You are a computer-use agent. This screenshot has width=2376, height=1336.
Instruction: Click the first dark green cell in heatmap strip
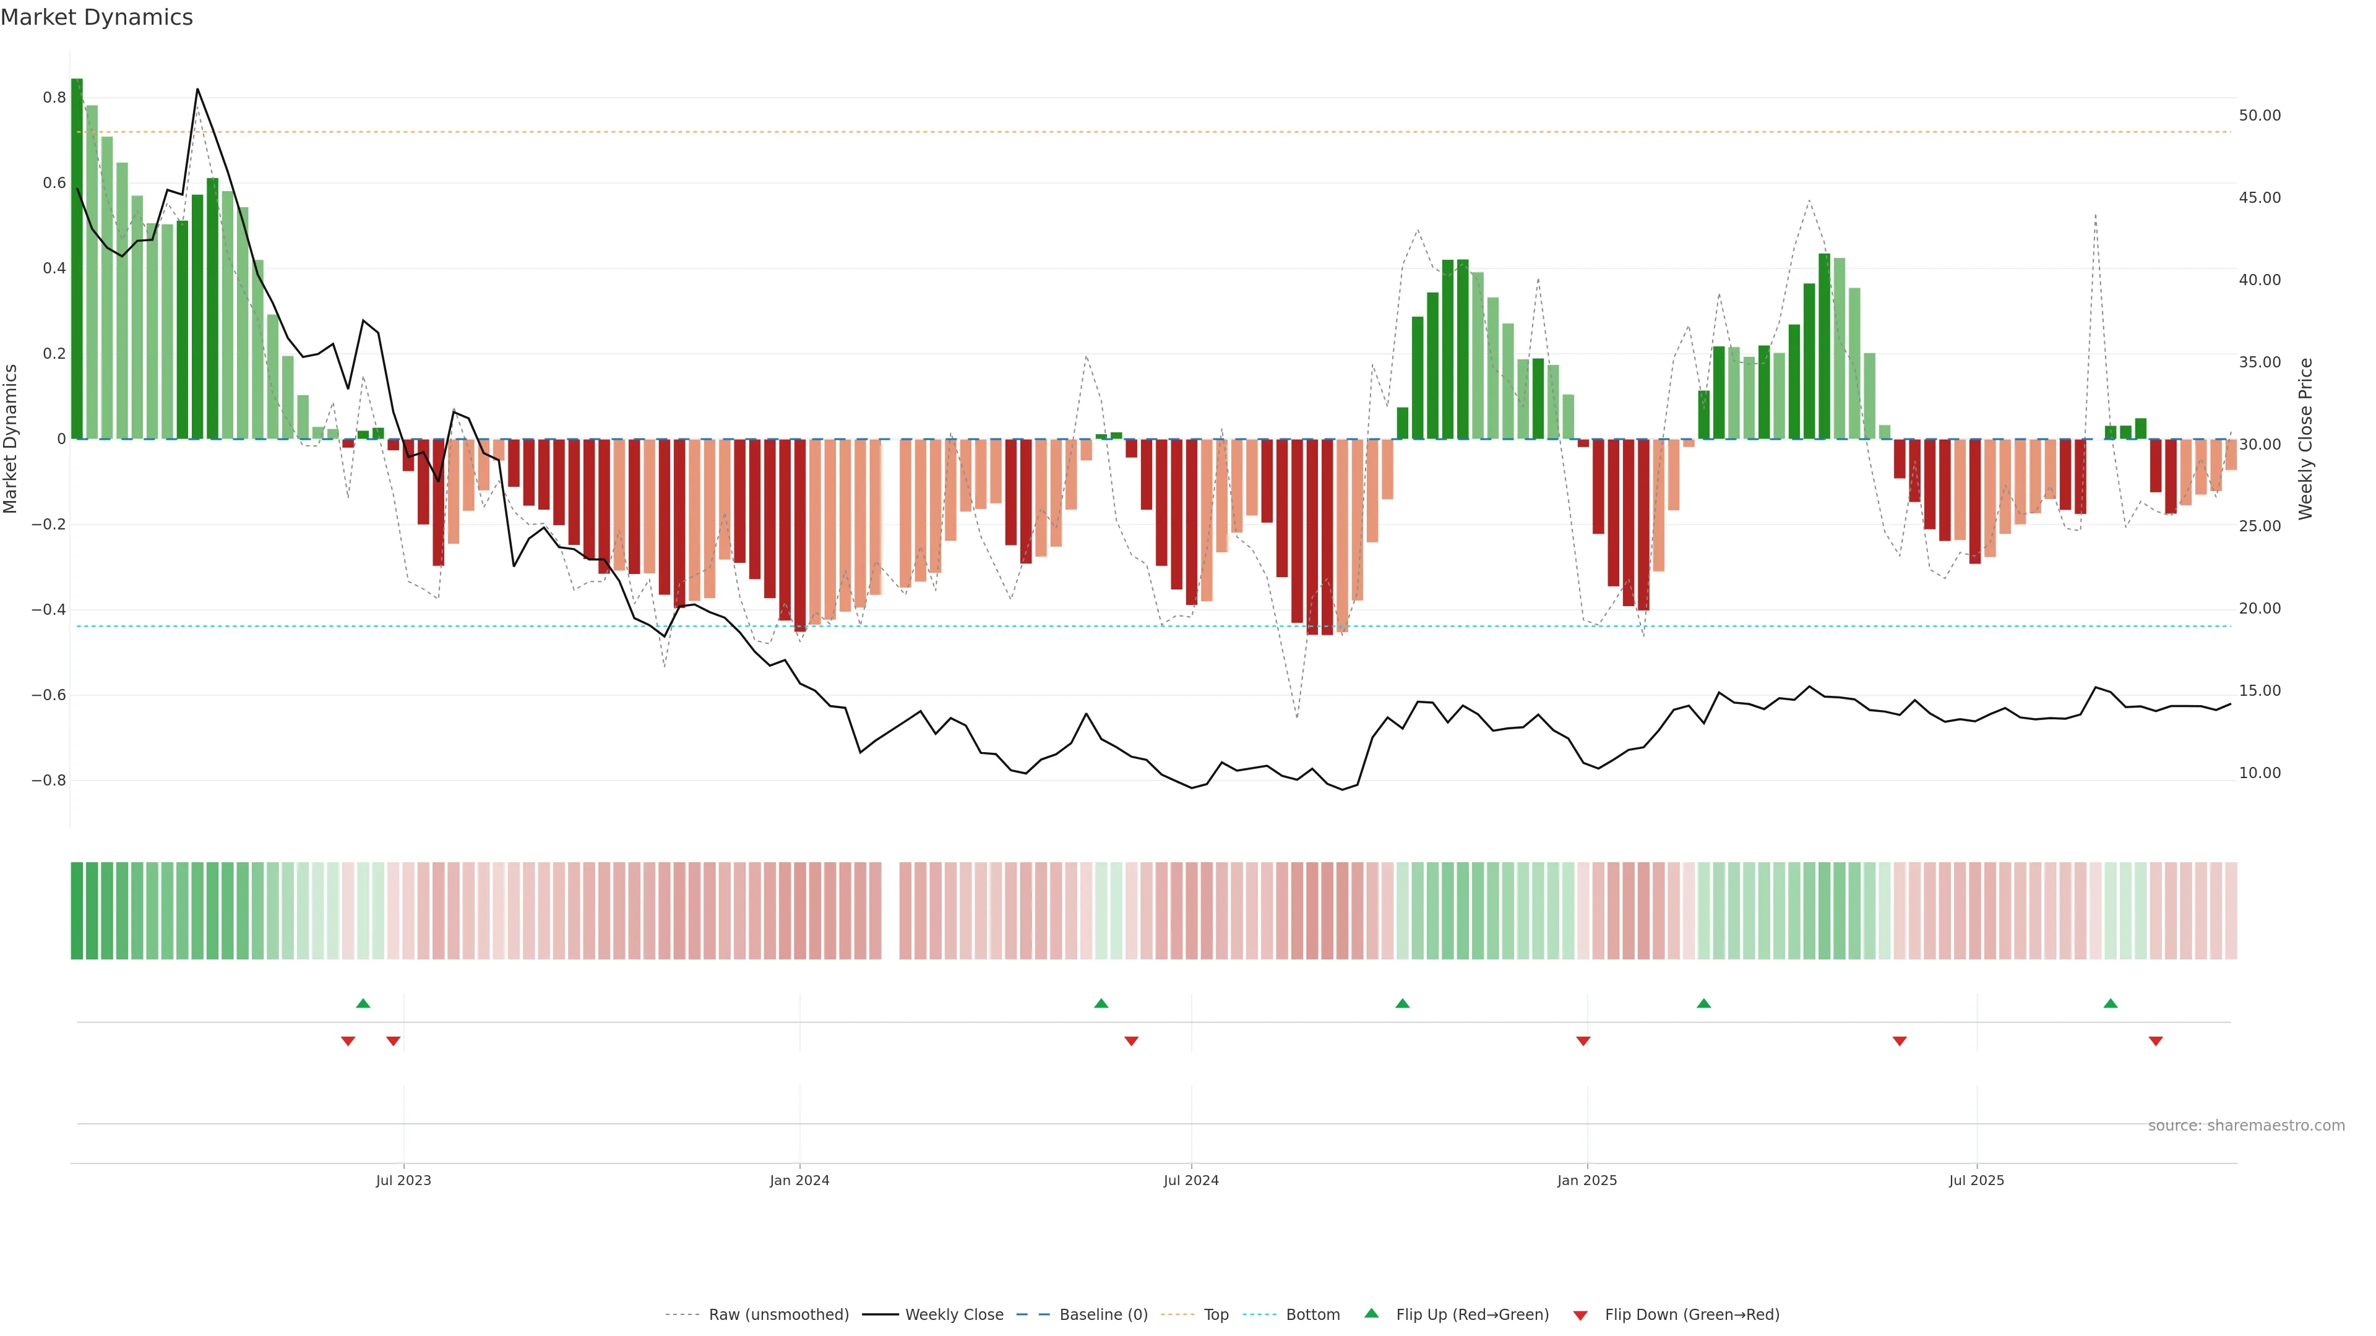[77, 911]
